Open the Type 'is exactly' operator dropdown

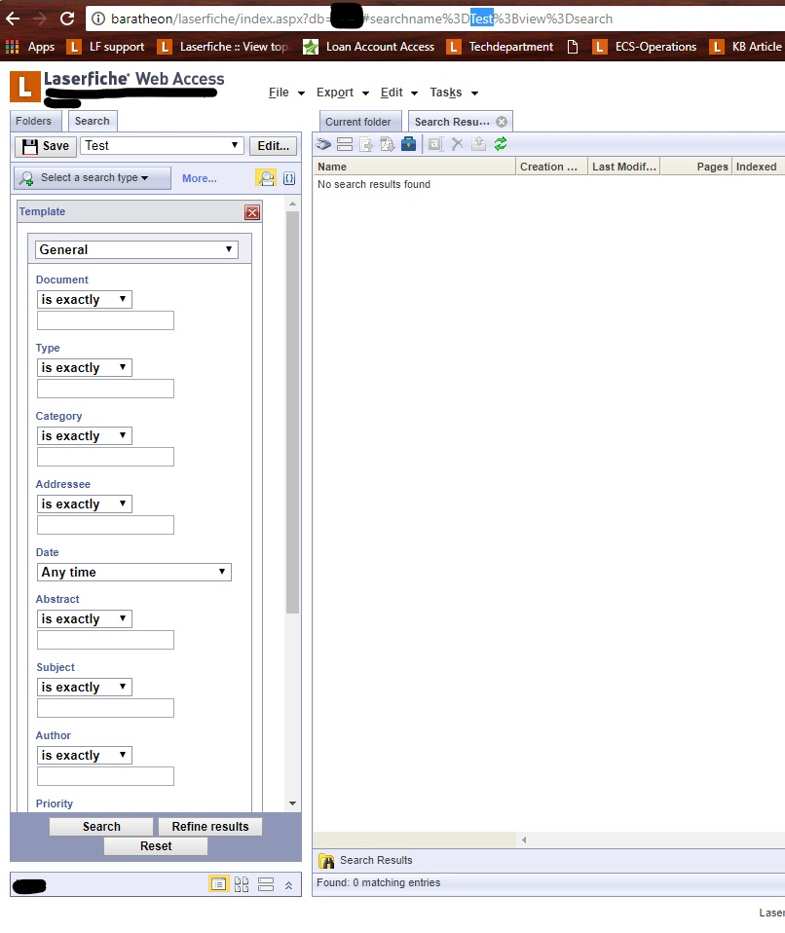tap(84, 368)
